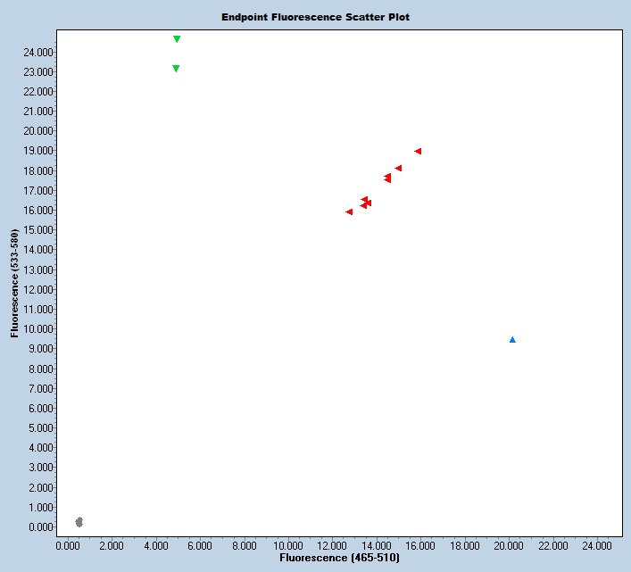The height and width of the screenshot is (572, 631).
Task: Click the 10.000 tick on the y-axis
Action: [36, 329]
